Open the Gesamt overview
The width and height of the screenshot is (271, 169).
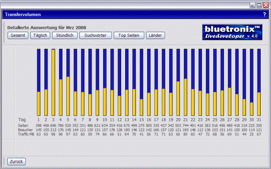(18, 36)
